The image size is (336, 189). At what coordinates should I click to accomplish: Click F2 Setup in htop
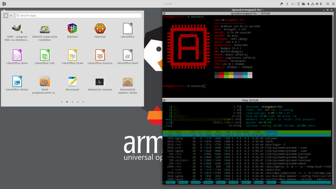tap(181, 184)
